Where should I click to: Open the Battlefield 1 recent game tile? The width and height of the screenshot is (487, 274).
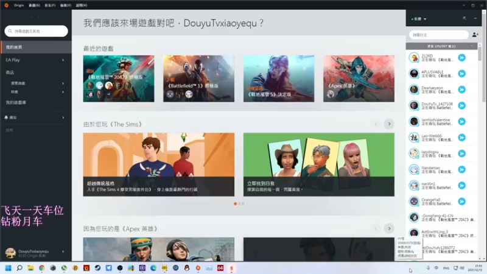pos(199,79)
